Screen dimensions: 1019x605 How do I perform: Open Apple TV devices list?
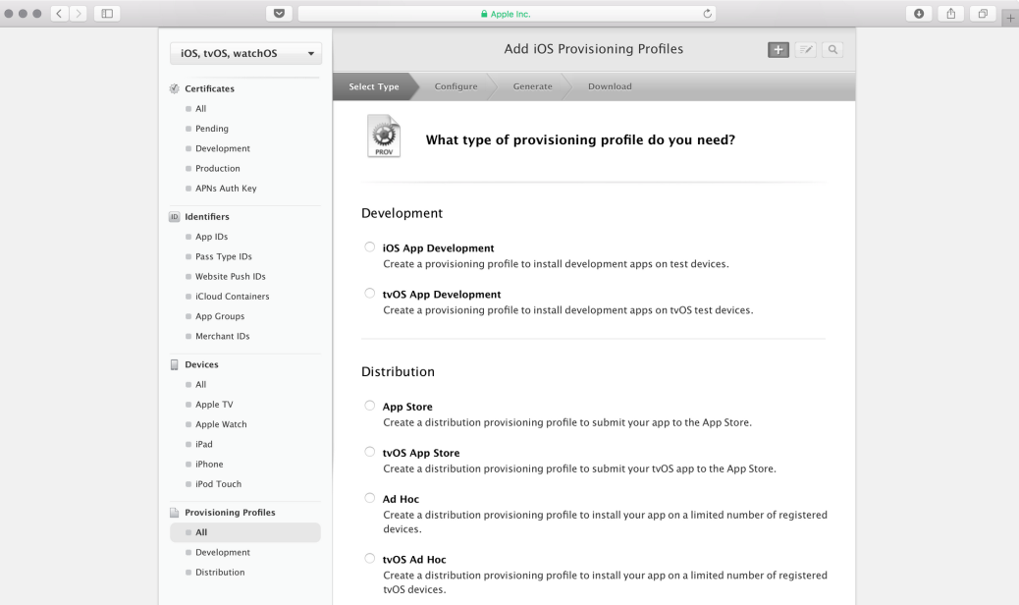point(214,405)
